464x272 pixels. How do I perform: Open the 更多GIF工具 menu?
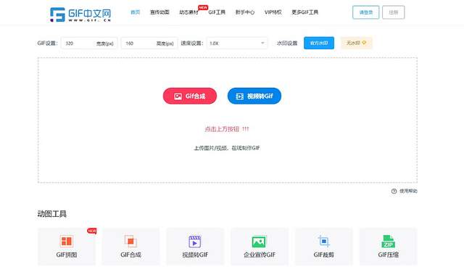(x=304, y=12)
